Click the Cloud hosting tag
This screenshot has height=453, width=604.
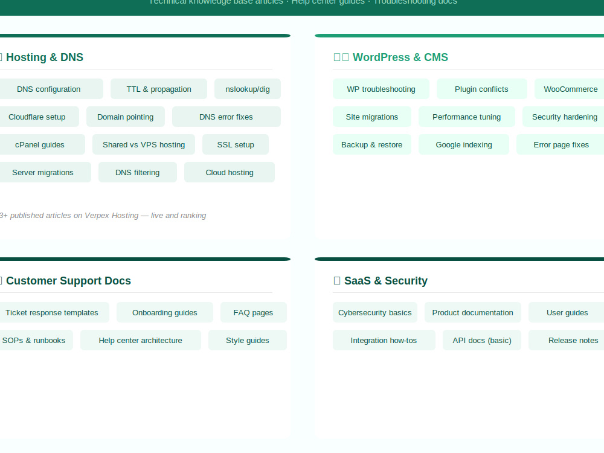click(x=230, y=172)
